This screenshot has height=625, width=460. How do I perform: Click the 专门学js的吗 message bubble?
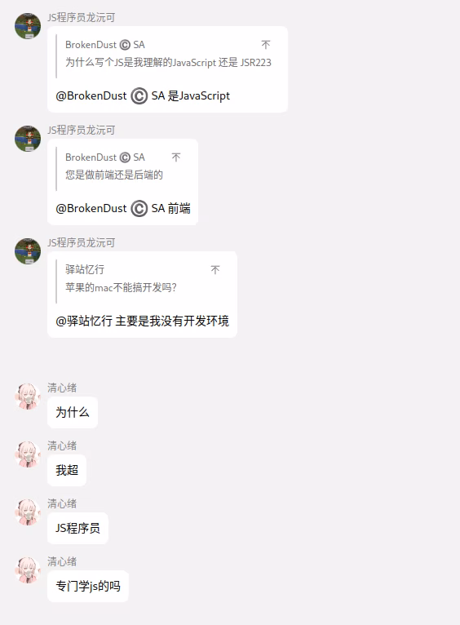pos(88,587)
